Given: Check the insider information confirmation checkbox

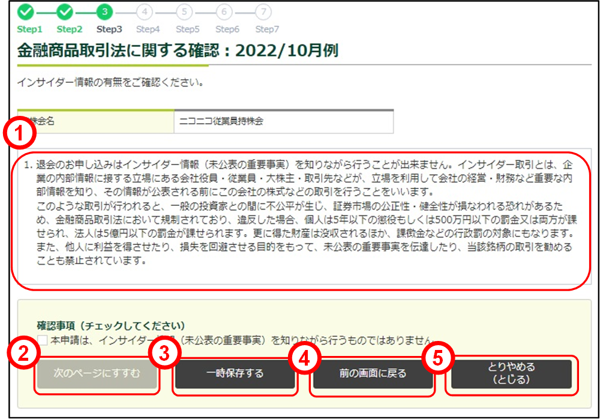Looking at the screenshot, I should (x=43, y=340).
